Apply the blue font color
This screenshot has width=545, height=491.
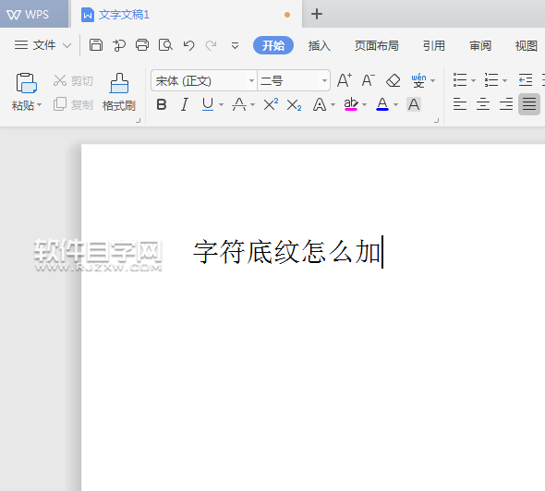[x=382, y=104]
